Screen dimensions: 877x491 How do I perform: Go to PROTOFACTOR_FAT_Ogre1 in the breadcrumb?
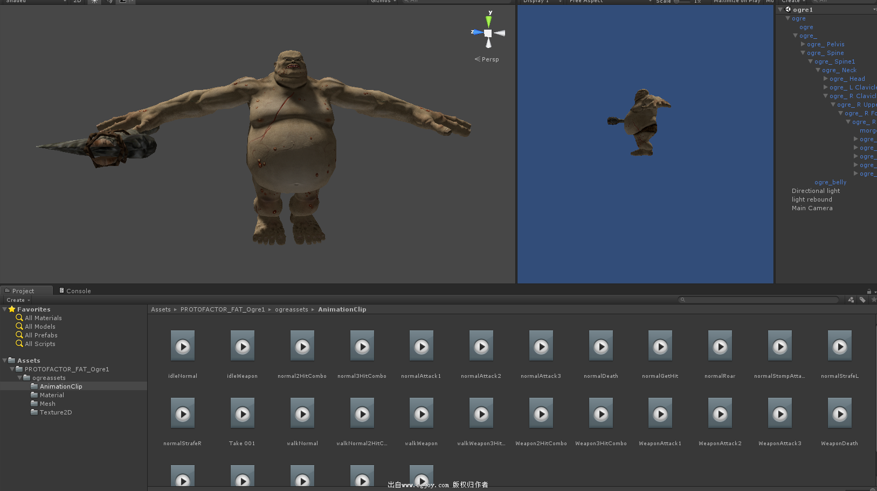(x=223, y=309)
